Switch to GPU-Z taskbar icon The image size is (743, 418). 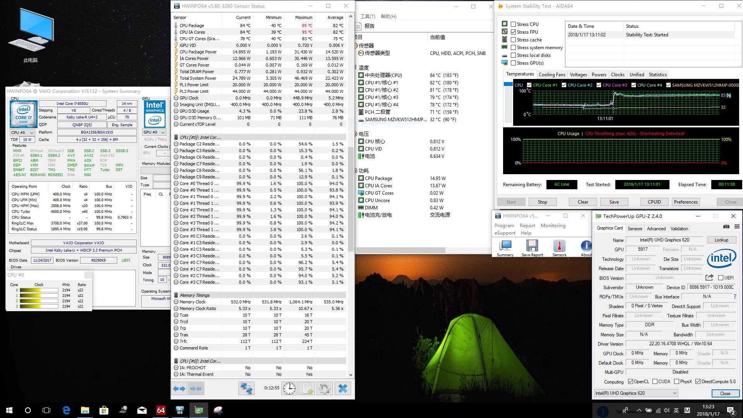tap(199, 410)
